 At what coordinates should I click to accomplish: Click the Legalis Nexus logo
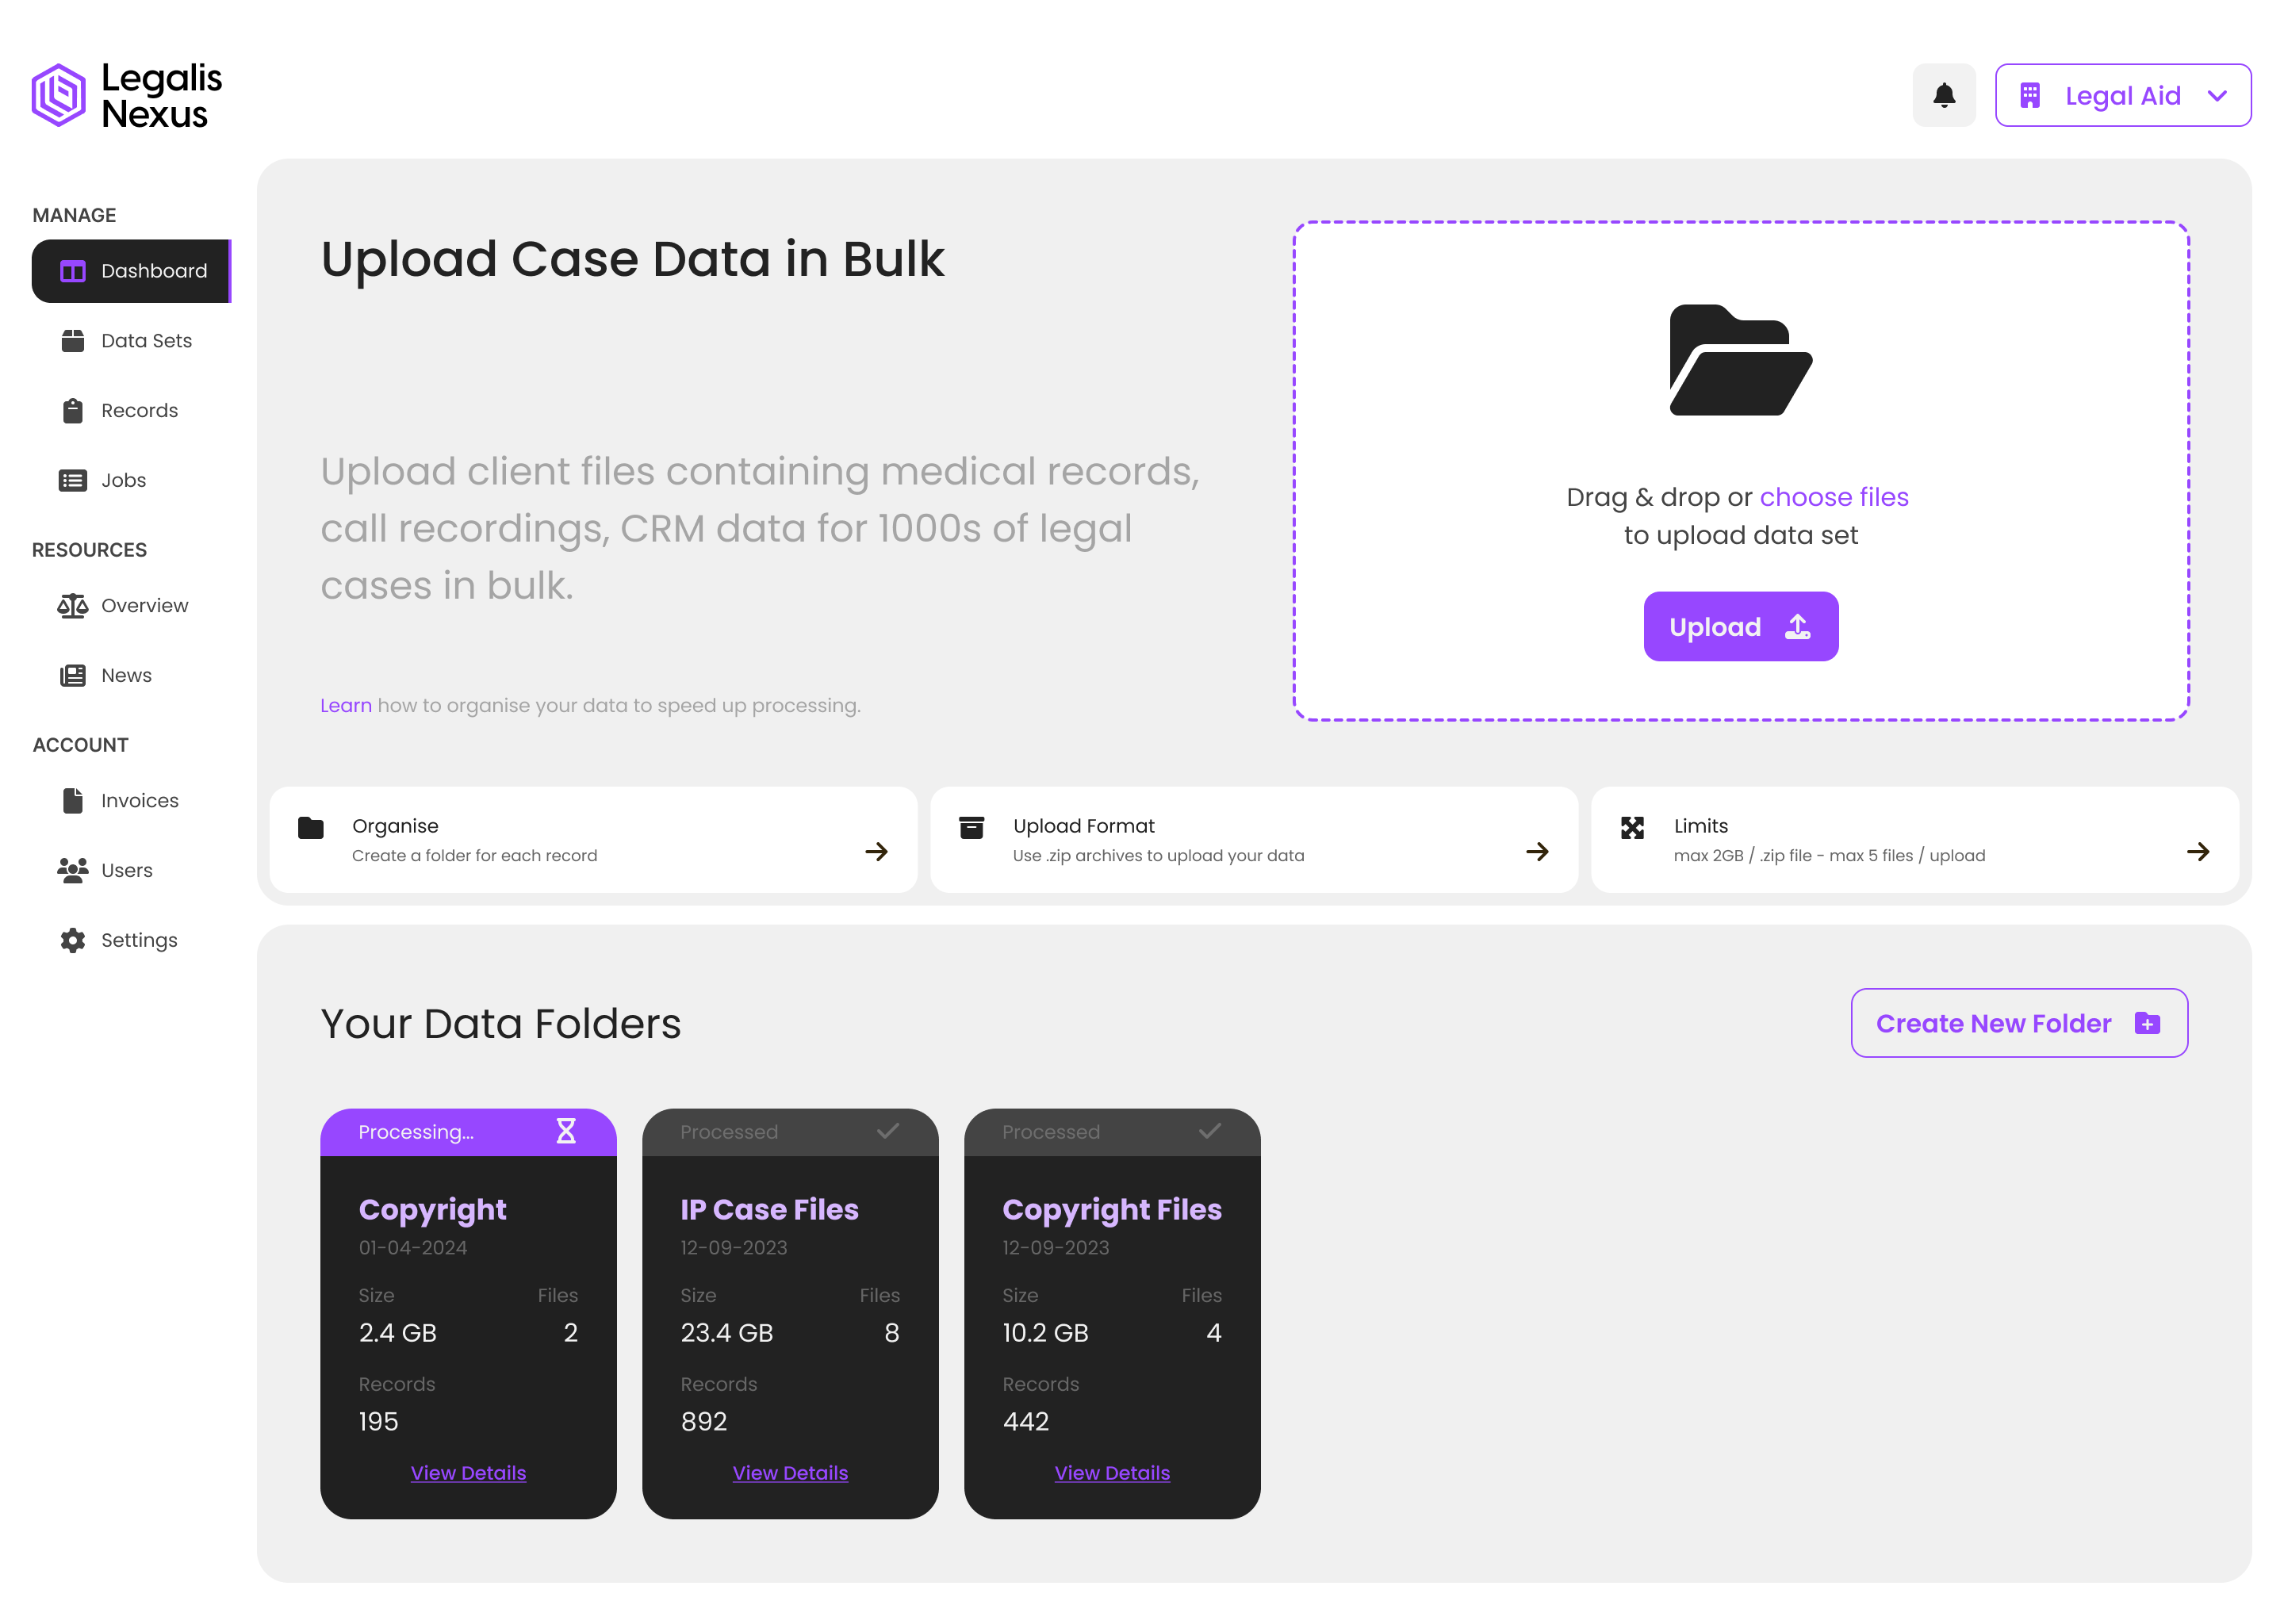point(127,96)
